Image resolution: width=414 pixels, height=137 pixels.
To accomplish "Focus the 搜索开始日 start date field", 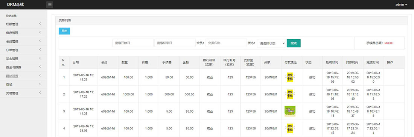I will click(x=133, y=43).
